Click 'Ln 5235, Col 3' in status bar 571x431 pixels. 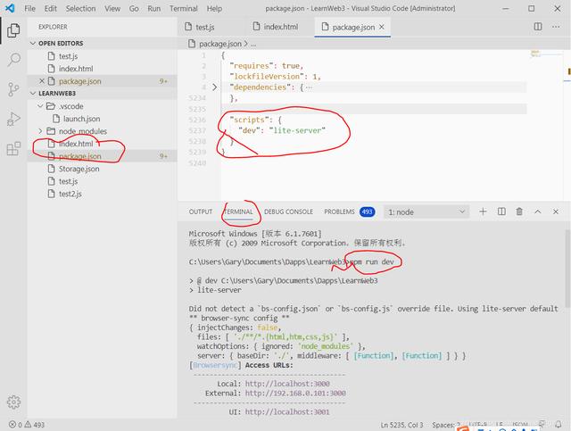(x=402, y=425)
